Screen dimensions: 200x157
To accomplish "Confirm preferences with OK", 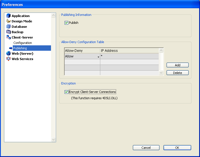I will (x=177, y=148).
